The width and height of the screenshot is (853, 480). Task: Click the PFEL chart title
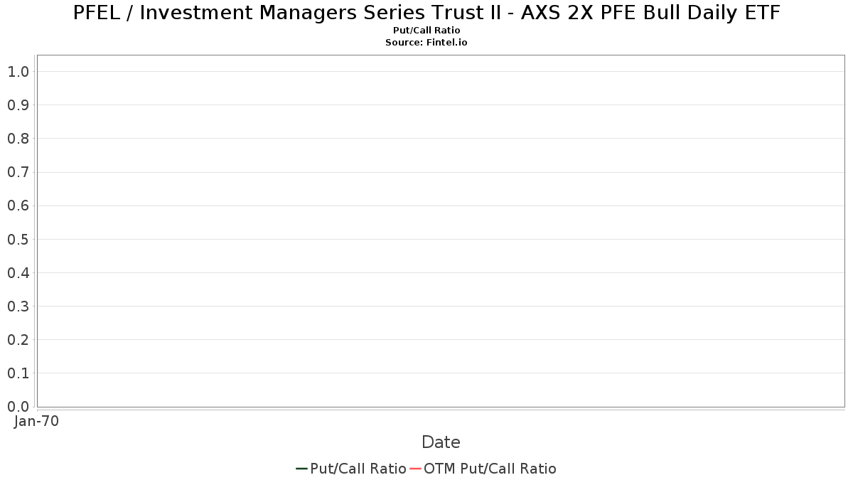426,13
